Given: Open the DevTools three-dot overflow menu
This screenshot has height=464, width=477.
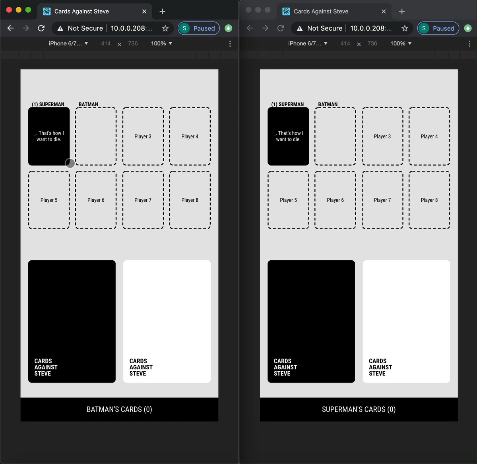Looking at the screenshot, I should (230, 43).
